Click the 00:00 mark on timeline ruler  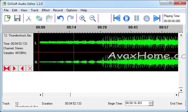(41, 27)
